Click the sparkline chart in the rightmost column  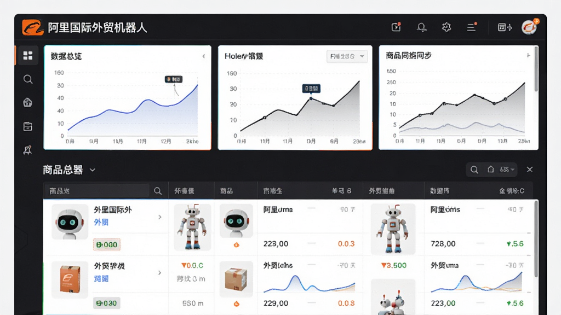pyautogui.click(x=477, y=283)
